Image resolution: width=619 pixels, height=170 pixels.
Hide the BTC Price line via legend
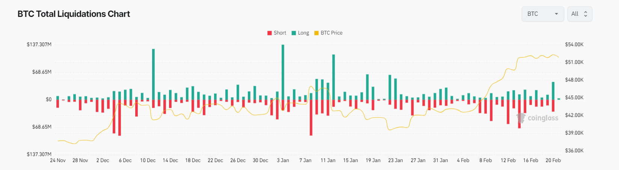(331, 33)
